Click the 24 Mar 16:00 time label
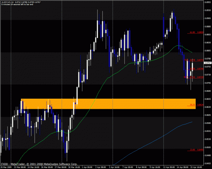212x169 pixels. point(33,167)
